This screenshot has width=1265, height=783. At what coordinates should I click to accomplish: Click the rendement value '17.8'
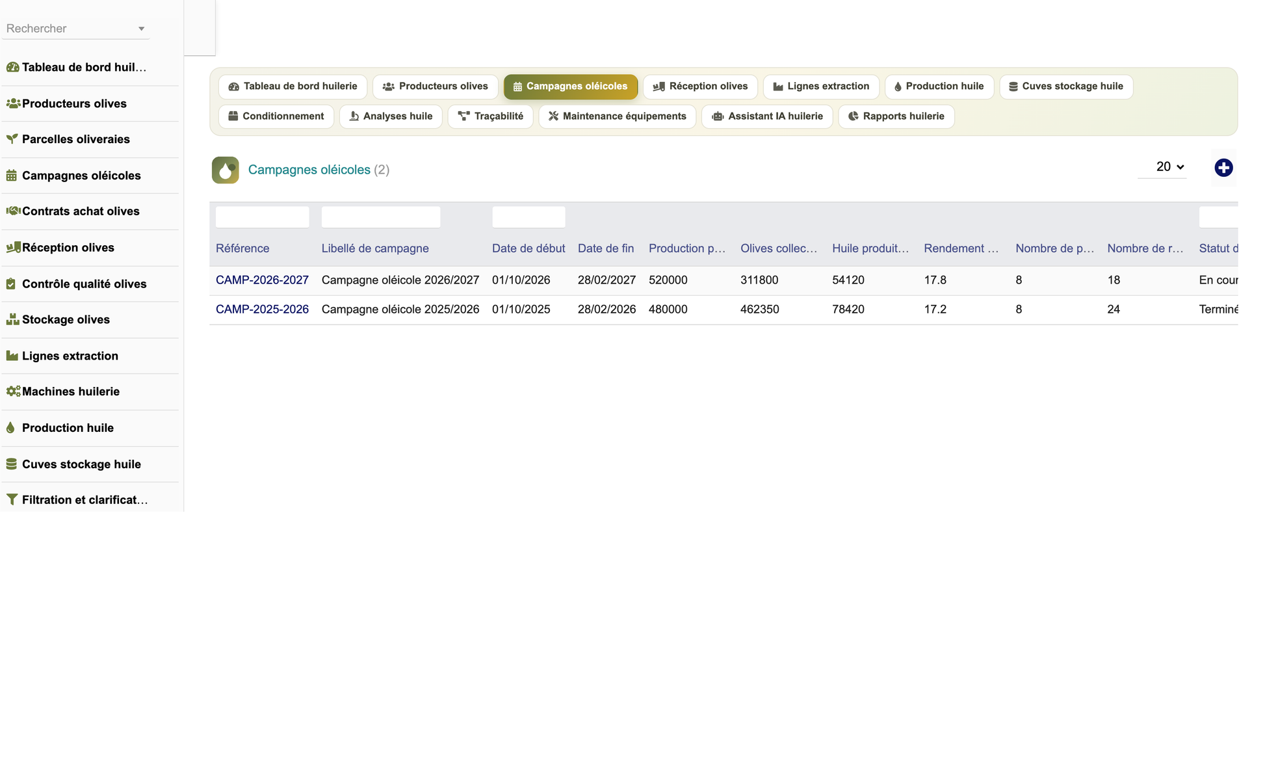935,280
